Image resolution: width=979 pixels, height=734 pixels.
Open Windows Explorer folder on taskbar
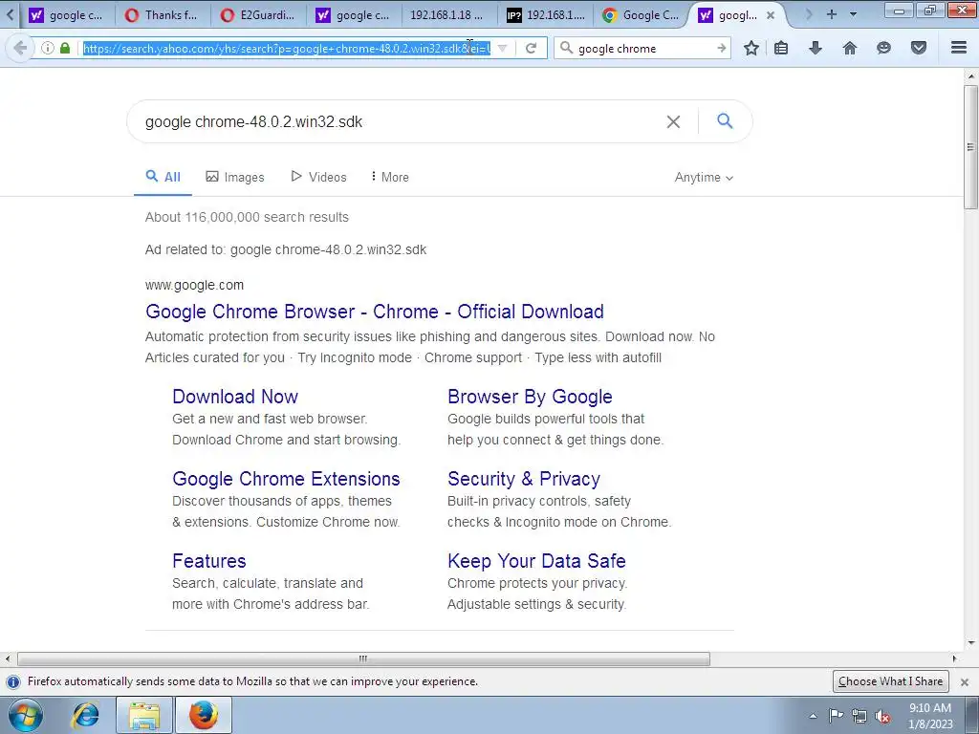click(x=144, y=715)
